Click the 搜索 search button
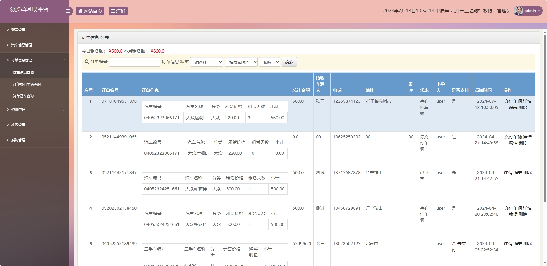547x266 pixels. pyautogui.click(x=289, y=62)
